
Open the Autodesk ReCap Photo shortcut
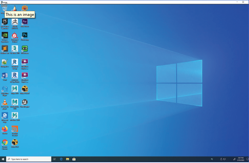(15, 77)
